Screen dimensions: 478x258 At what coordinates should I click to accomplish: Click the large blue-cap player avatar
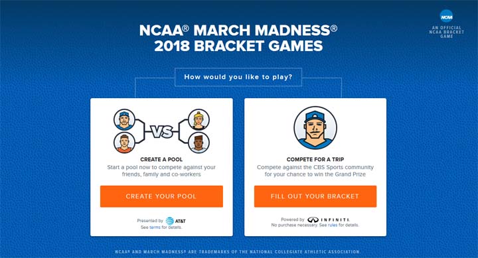315,127
